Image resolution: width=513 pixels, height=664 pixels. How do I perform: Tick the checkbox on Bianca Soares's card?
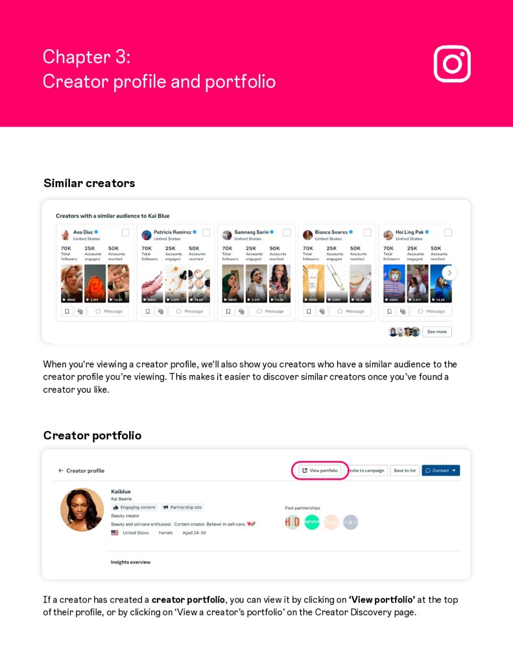tap(367, 232)
